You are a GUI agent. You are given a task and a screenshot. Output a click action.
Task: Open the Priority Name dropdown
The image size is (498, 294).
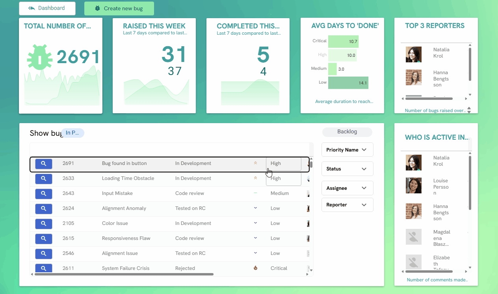click(347, 150)
